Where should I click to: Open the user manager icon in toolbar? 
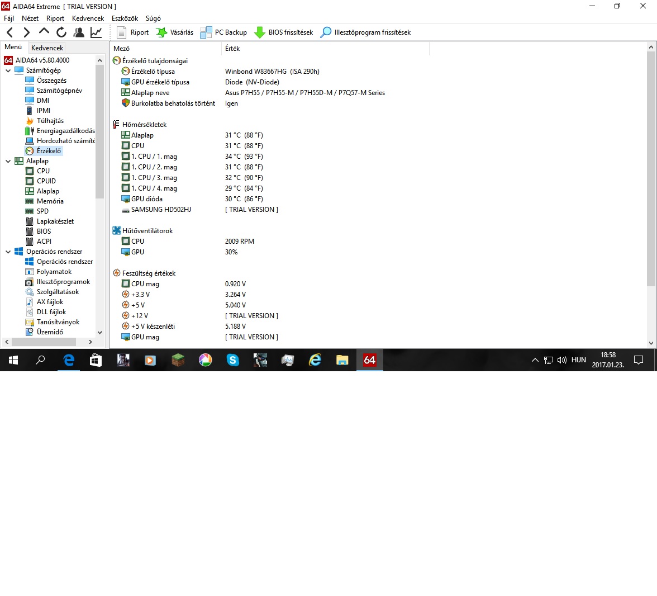tap(79, 32)
